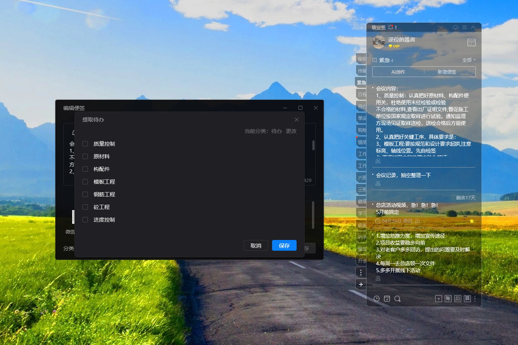Screen dimensions: 518x345
Task: Click the notification bell icon
Action: [391, 27]
